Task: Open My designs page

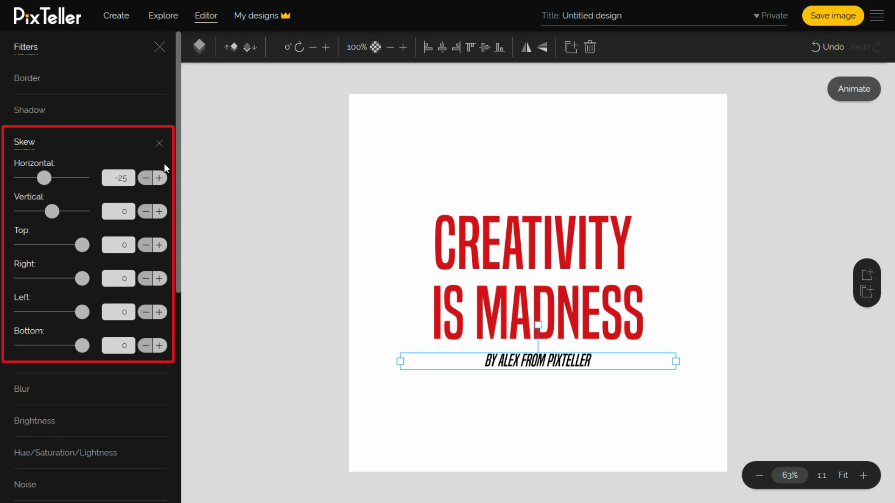Action: tap(262, 15)
